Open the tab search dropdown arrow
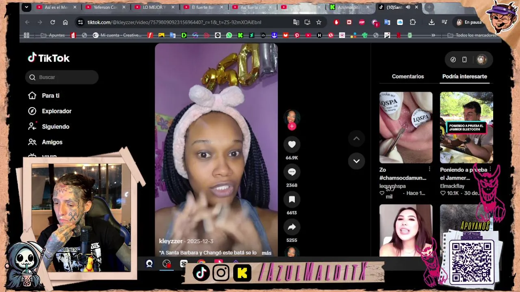Viewport: 520px width, 292px height. click(26, 7)
